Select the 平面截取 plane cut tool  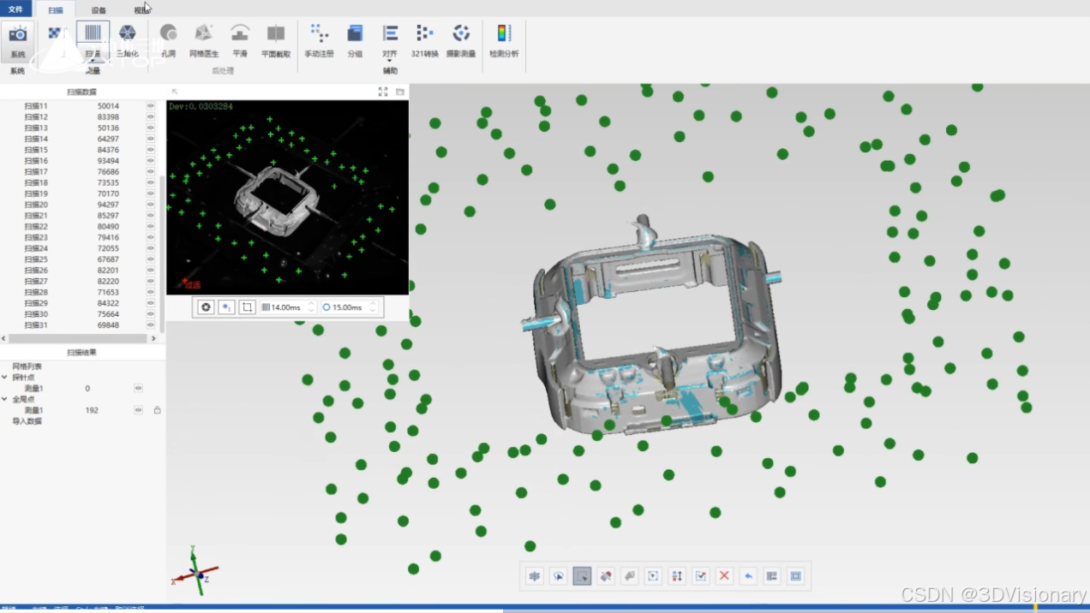tap(276, 40)
